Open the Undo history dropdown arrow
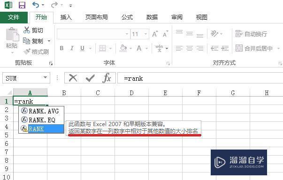The width and height of the screenshot is (283, 180). (x=43, y=5)
